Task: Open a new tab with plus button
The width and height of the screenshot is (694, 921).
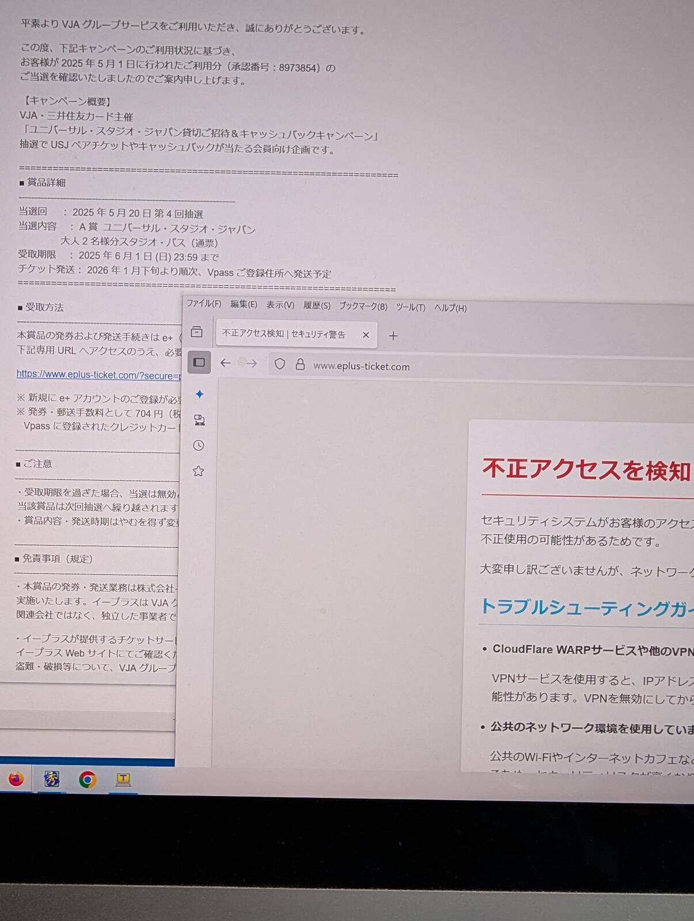Action: point(393,336)
